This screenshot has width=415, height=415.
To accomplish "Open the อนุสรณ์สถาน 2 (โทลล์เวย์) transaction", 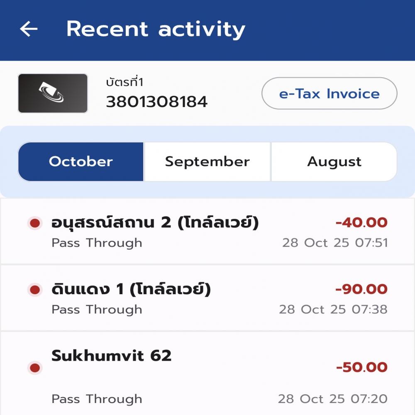I will coord(155,223).
